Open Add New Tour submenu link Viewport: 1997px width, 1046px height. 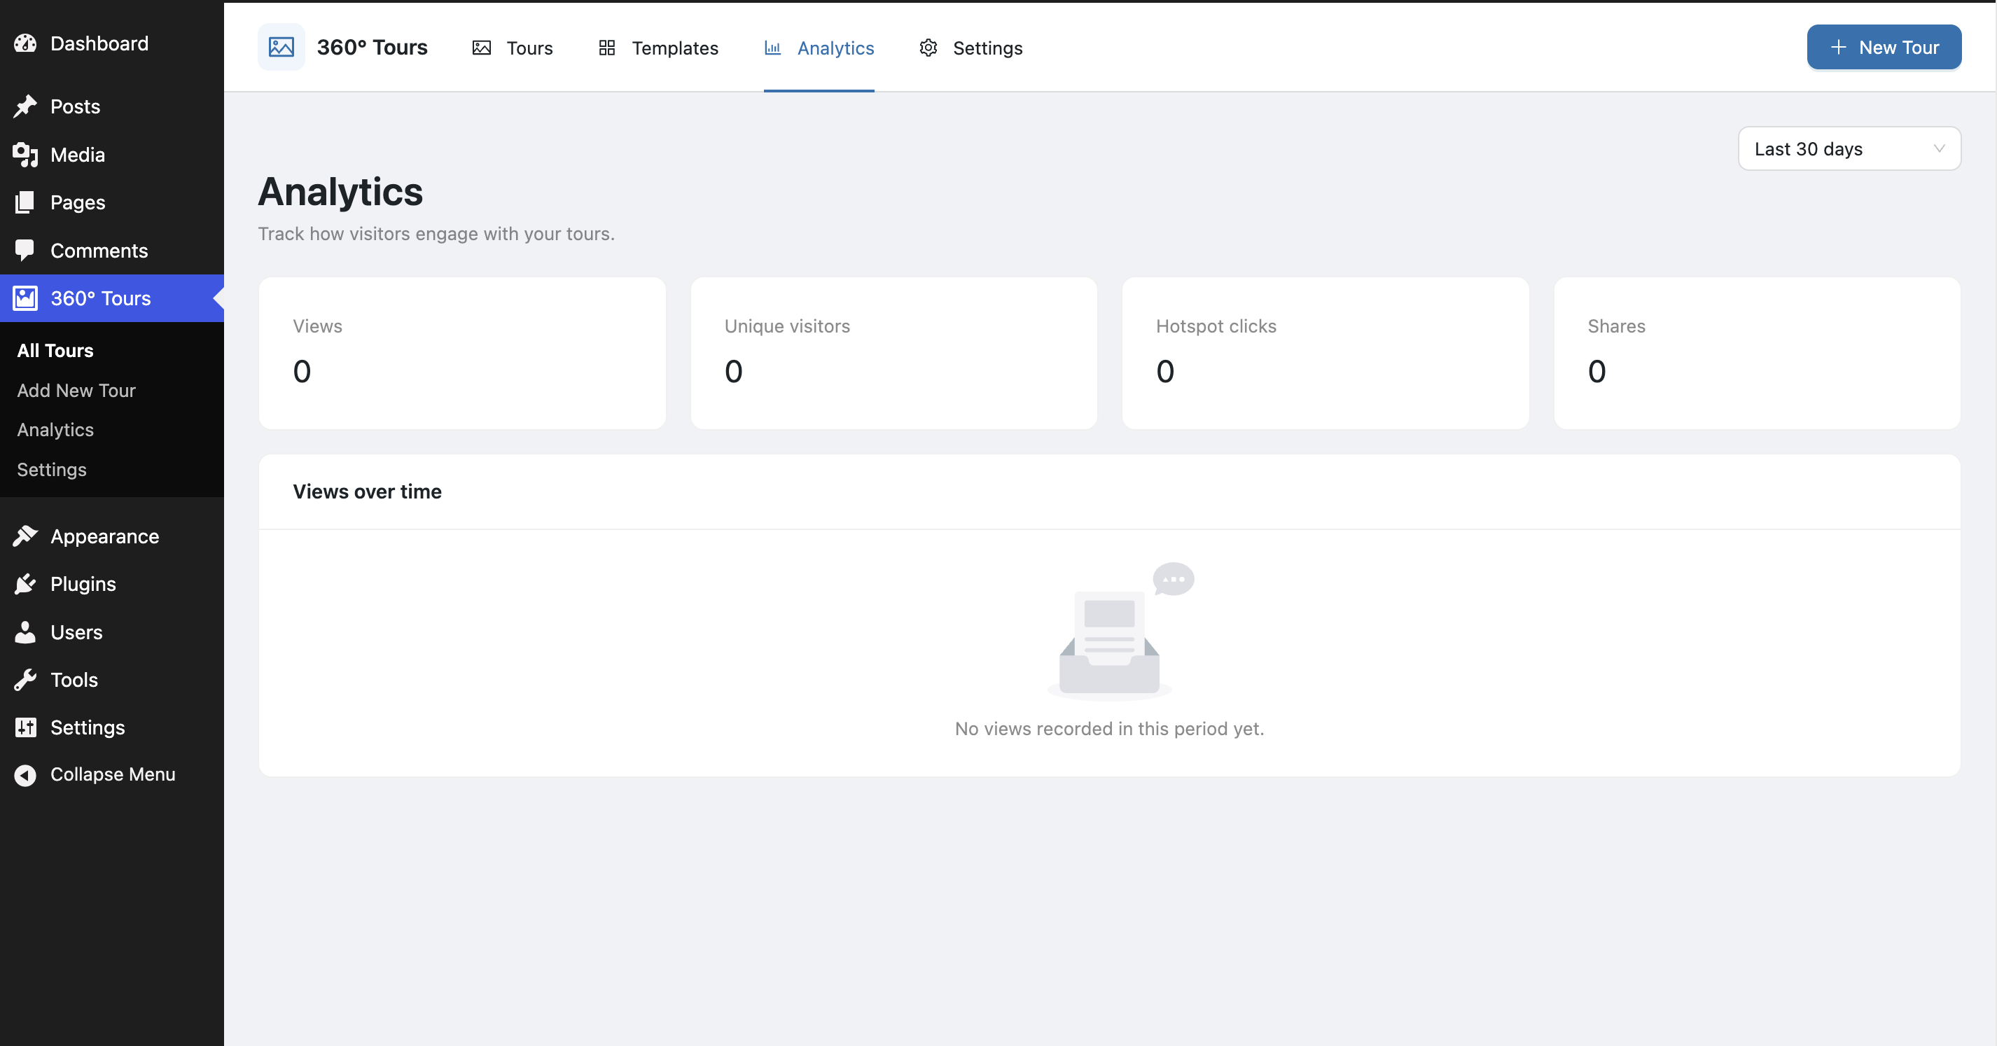(x=76, y=390)
